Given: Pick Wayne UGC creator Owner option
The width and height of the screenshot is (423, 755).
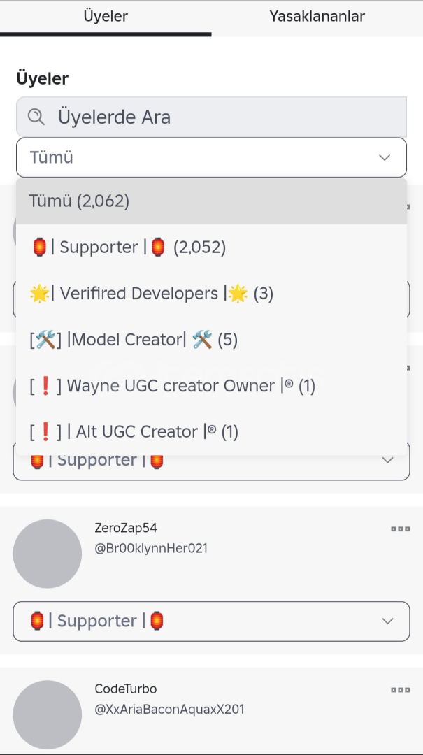Looking at the screenshot, I should [x=172, y=386].
